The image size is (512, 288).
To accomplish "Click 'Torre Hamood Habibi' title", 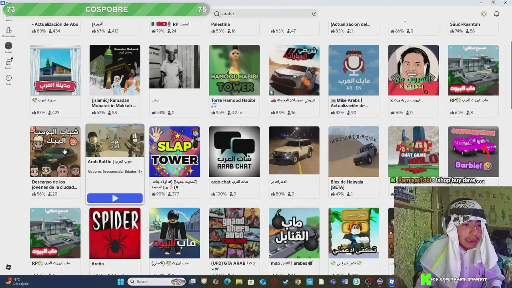I will coord(233,100).
